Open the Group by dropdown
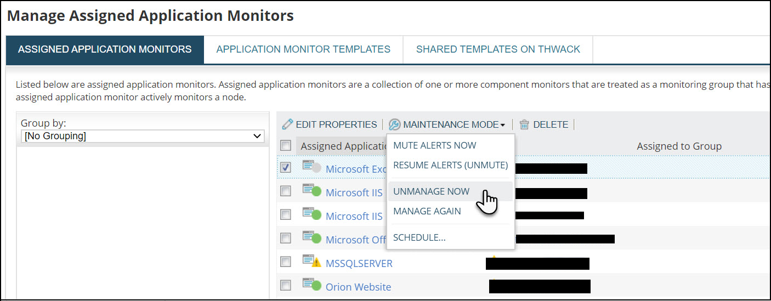This screenshot has width=771, height=301. 143,136
